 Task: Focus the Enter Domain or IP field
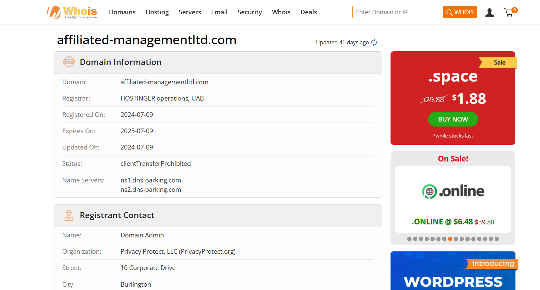(398, 12)
